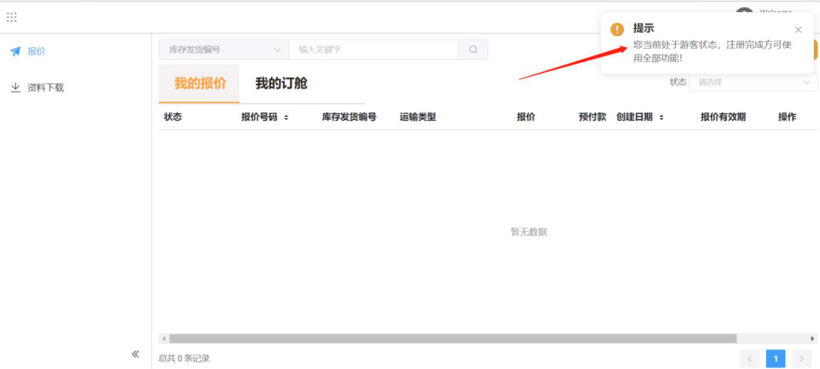The height and width of the screenshot is (369, 820).
Task: Click the 操作 column header
Action: [787, 117]
